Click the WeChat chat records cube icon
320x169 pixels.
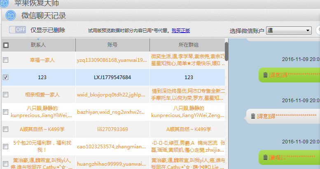11,15
